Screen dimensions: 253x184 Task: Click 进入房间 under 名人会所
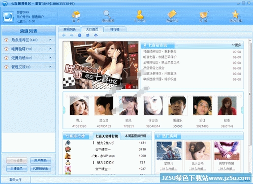(198, 169)
